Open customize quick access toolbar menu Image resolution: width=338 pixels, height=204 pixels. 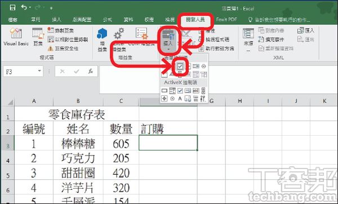tap(51, 8)
